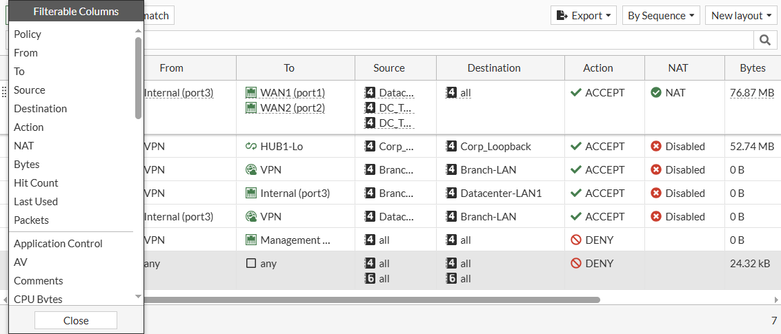Close the Filterable Columns panel
The width and height of the screenshot is (781, 334).
coord(76,320)
